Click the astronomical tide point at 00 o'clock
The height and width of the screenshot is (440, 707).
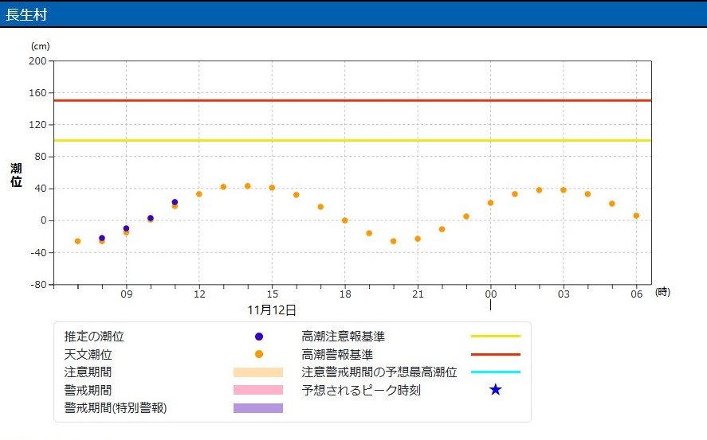(490, 203)
